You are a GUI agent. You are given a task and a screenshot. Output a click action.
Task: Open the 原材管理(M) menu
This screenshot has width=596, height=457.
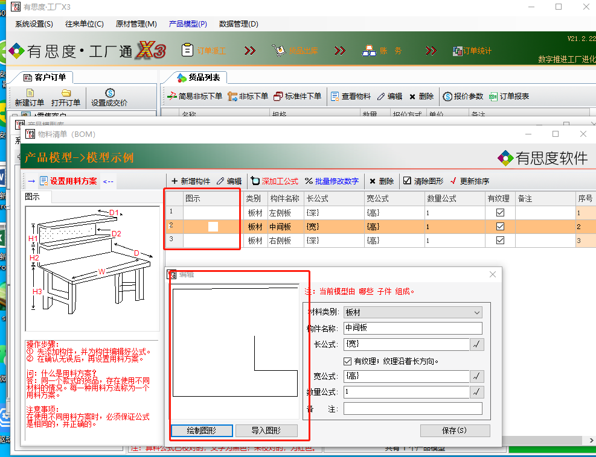coord(136,24)
